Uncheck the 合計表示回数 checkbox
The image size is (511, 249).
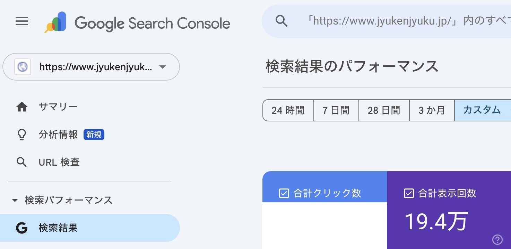pyautogui.click(x=409, y=193)
